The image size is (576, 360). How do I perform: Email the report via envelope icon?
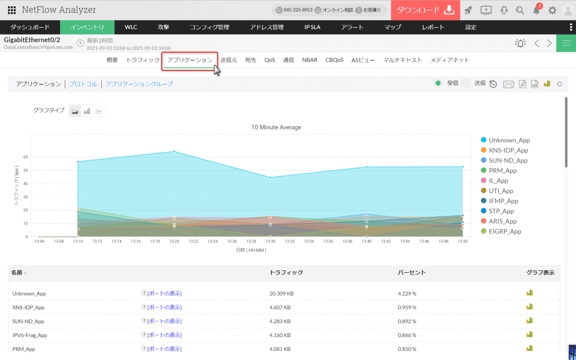click(508, 84)
